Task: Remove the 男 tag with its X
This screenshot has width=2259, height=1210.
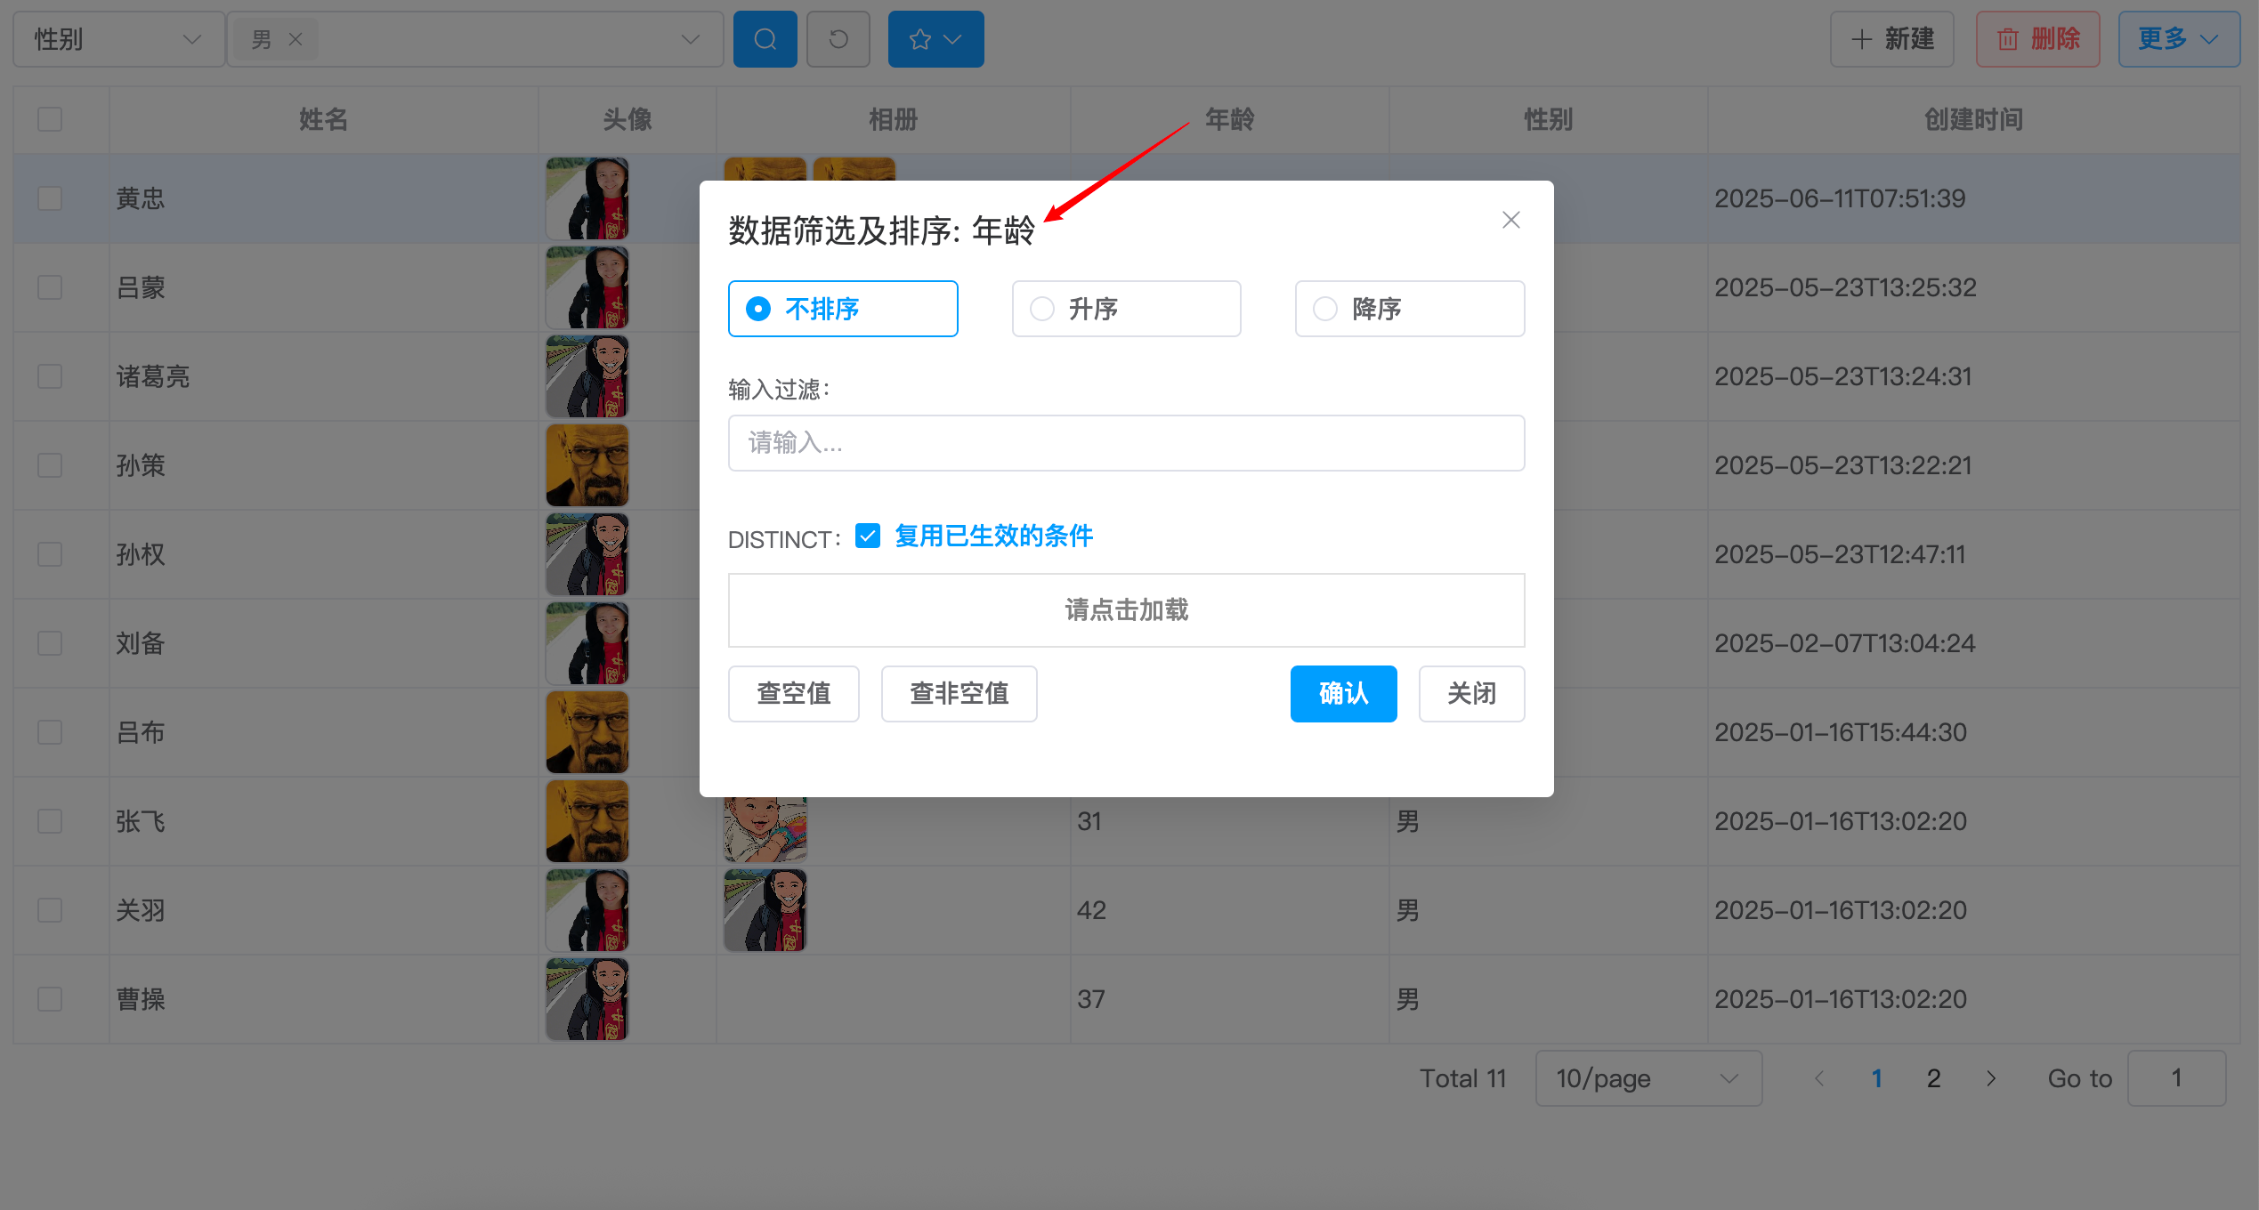Action: point(296,39)
